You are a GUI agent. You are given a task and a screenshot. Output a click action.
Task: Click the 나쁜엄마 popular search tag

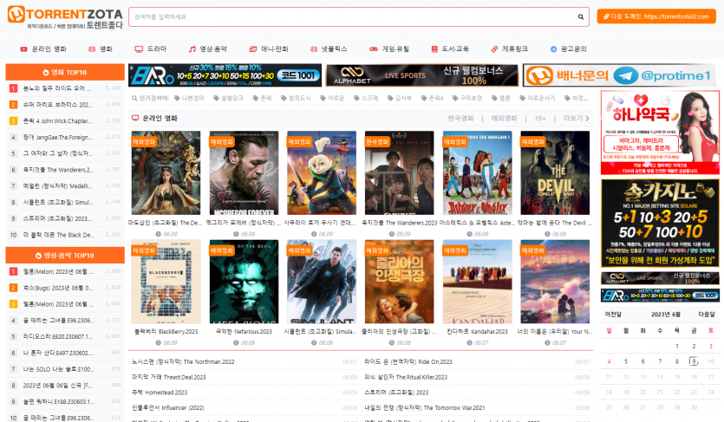(189, 98)
